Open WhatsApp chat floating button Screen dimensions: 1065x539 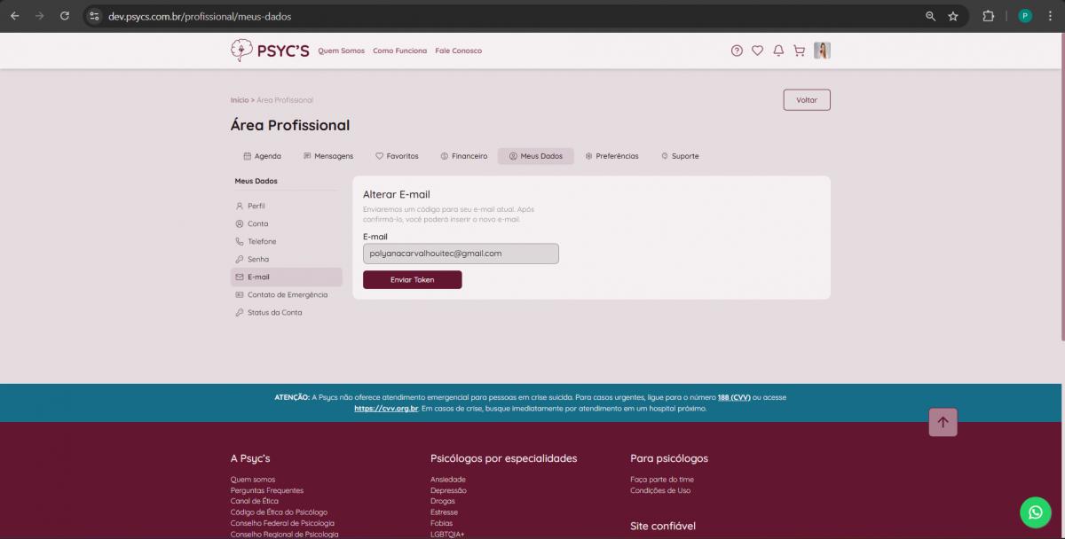(1035, 512)
